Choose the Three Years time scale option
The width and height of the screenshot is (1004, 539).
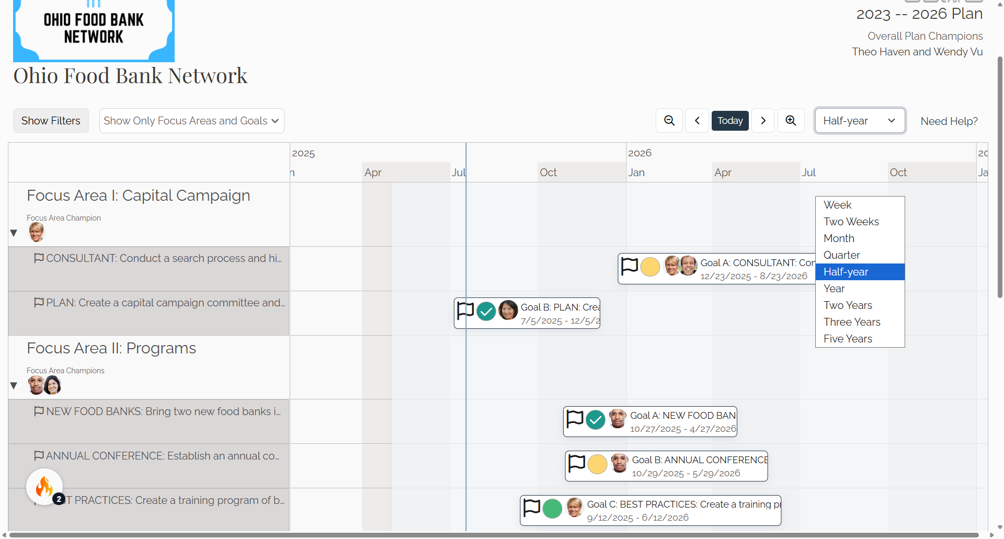coord(860,322)
